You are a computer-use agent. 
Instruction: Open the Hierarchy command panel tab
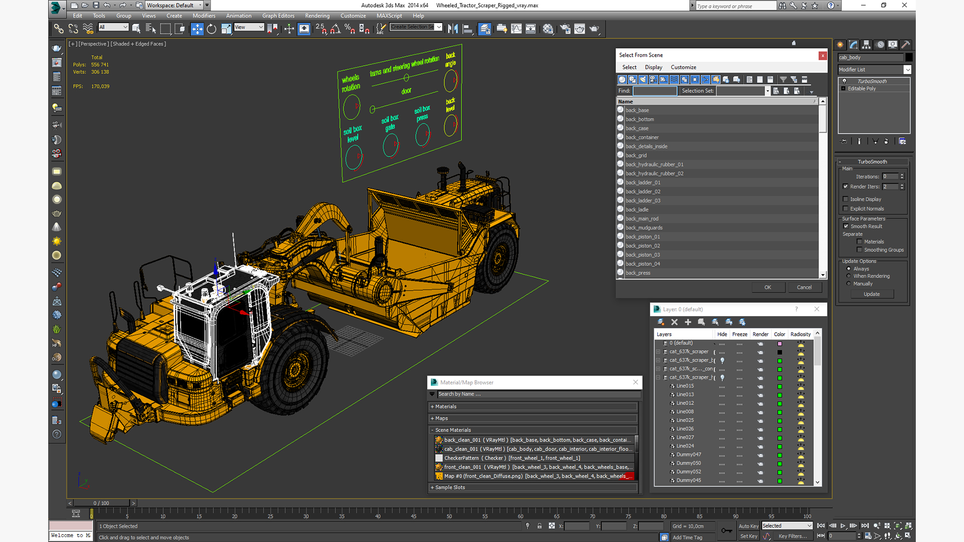click(x=866, y=45)
